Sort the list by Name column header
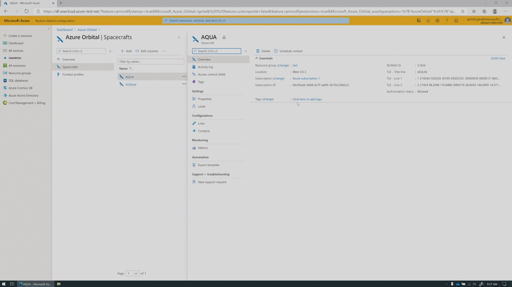This screenshot has width=512, height=287. pos(124,69)
